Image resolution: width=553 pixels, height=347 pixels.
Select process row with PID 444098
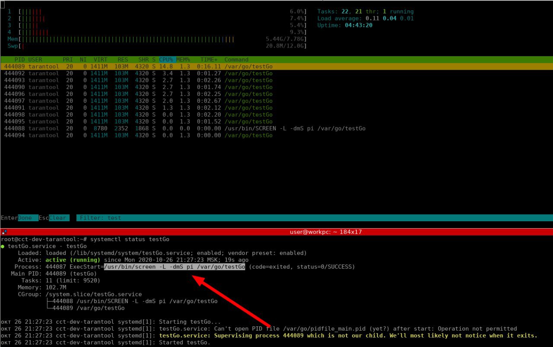(x=276, y=115)
